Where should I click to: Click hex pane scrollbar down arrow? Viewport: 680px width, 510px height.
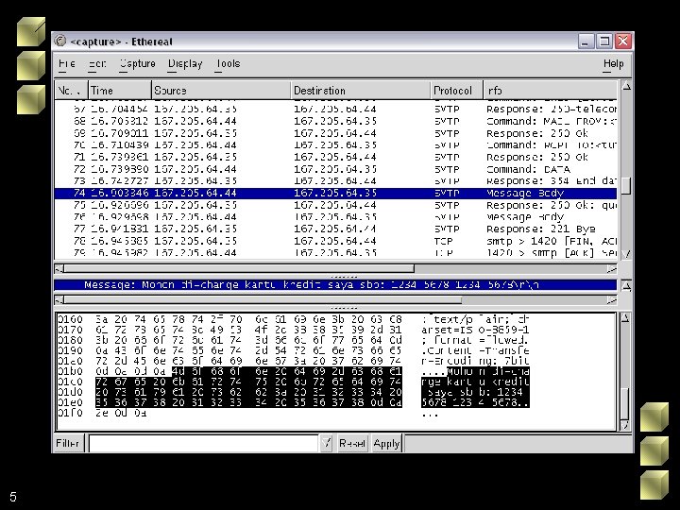point(625,425)
